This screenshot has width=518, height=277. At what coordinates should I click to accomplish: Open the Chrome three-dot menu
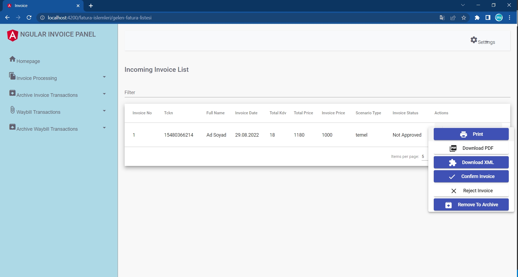[510, 18]
